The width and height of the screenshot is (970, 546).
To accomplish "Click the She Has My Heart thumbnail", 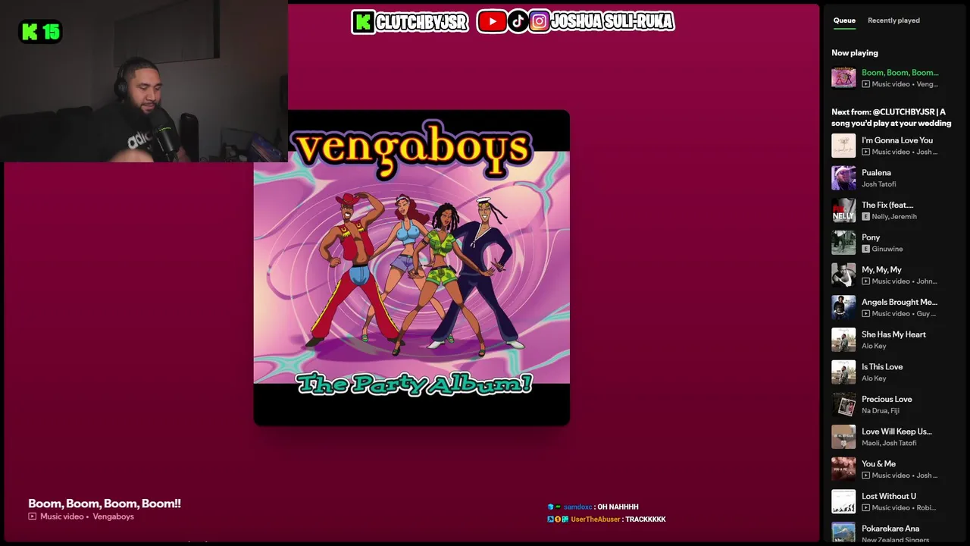I will (843, 340).
